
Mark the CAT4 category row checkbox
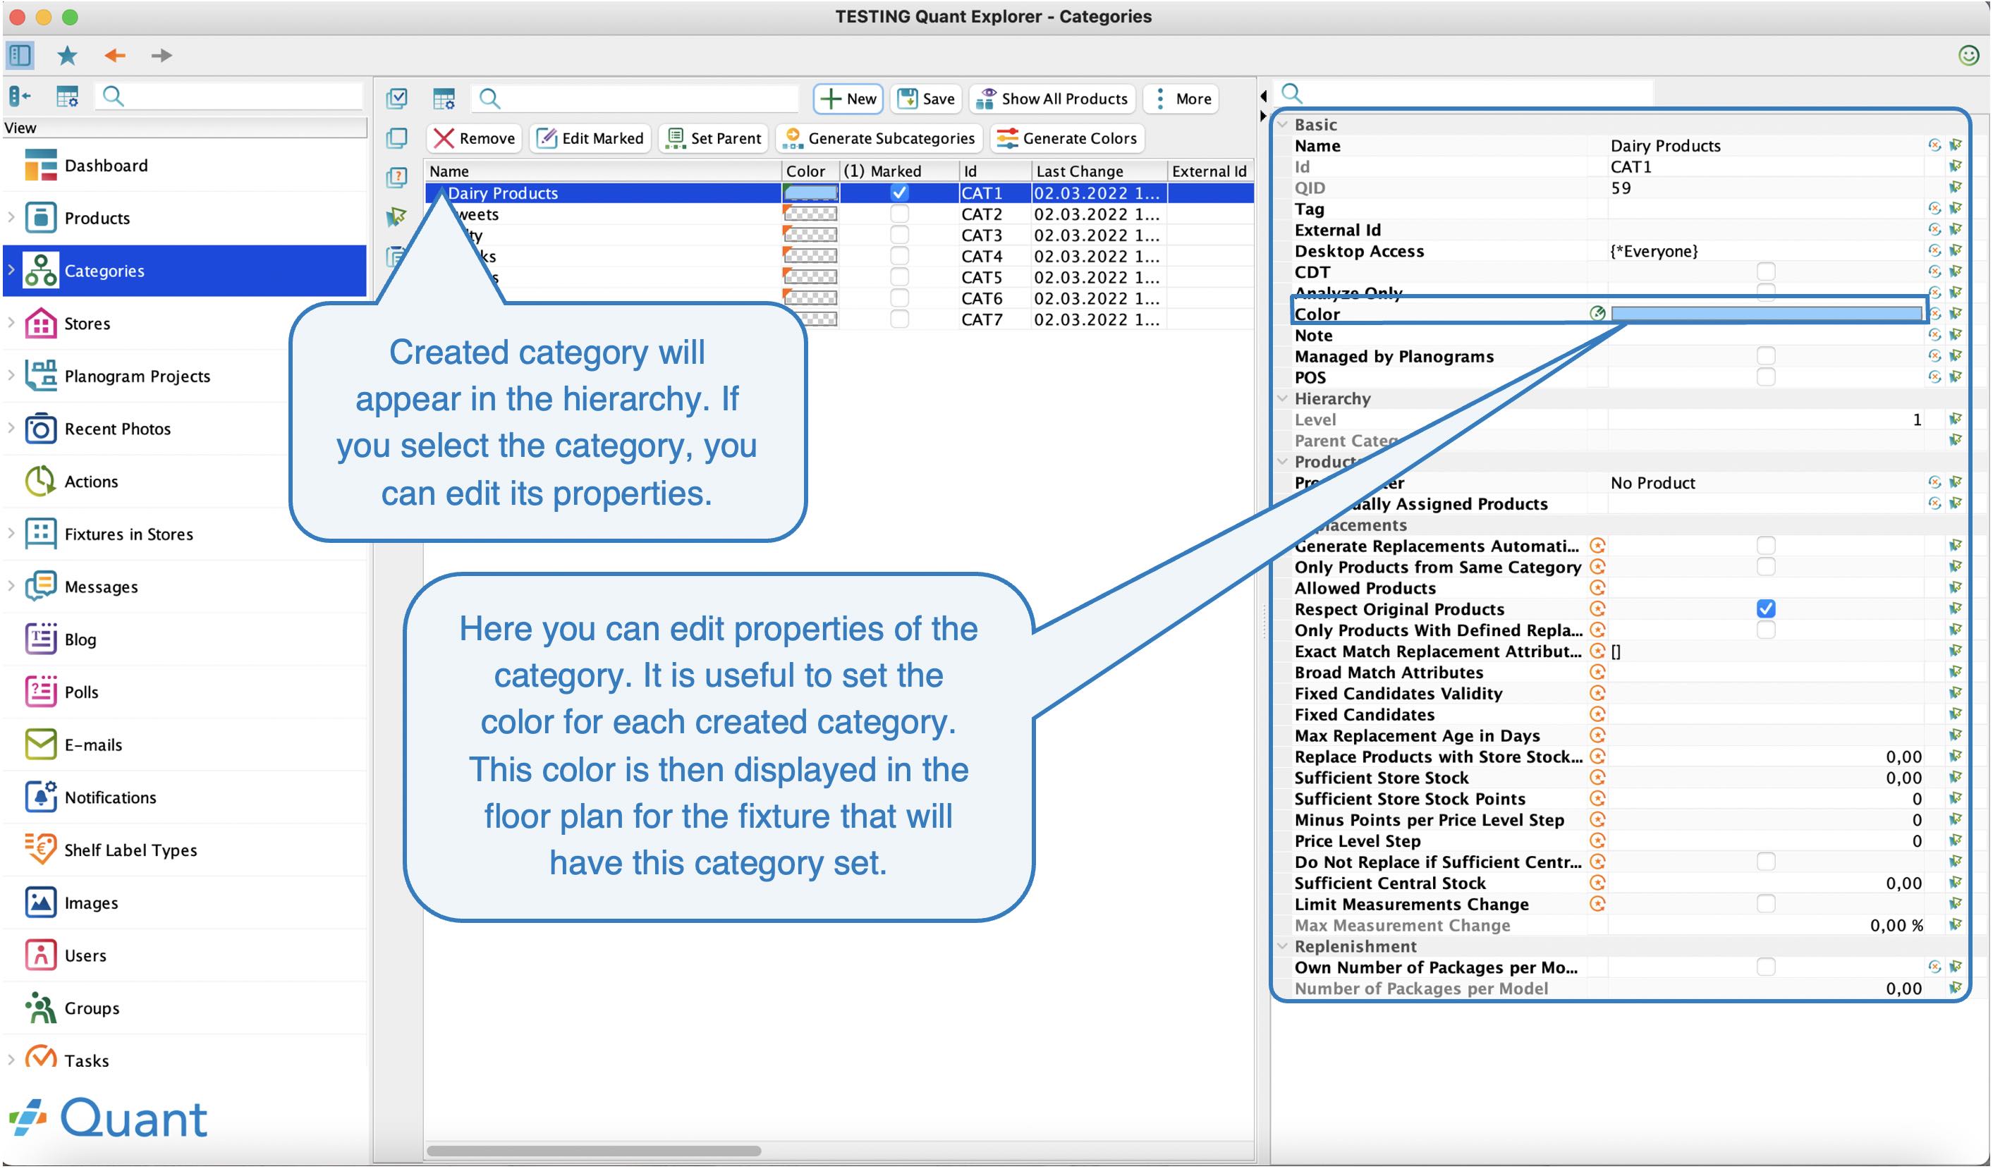[x=899, y=255]
